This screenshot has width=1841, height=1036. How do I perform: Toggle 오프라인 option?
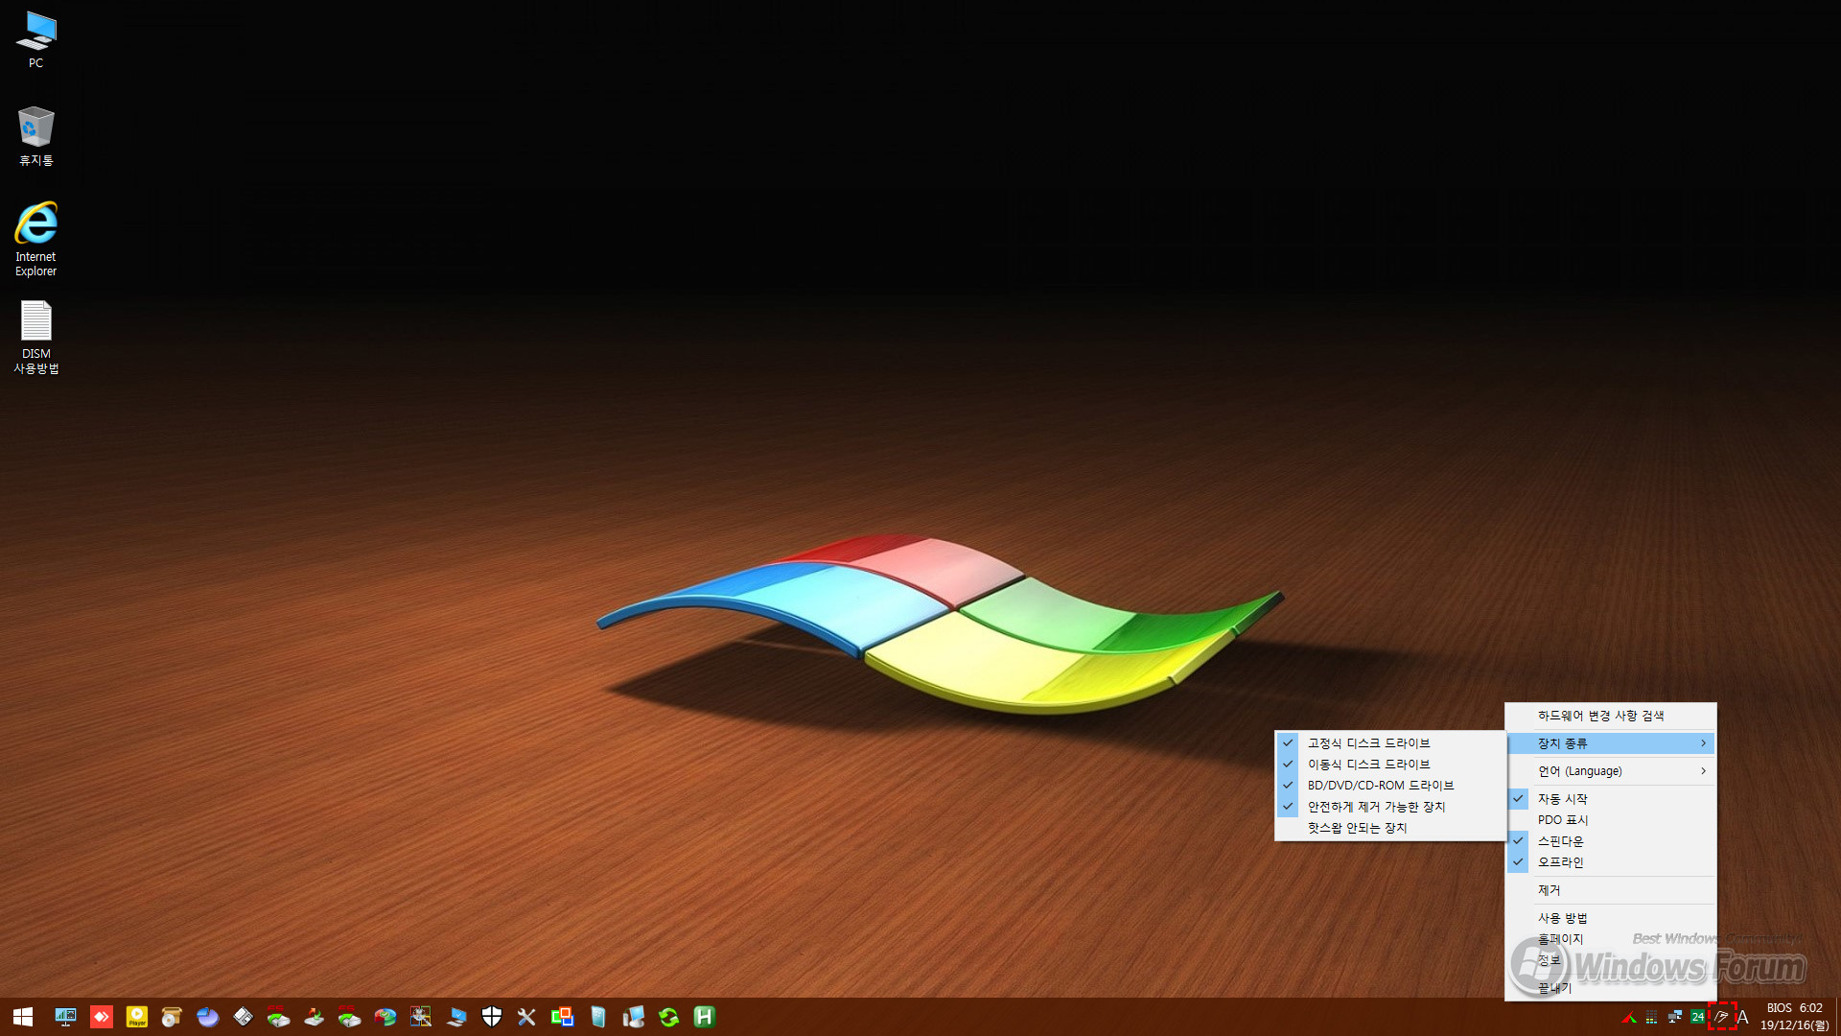pyautogui.click(x=1611, y=862)
